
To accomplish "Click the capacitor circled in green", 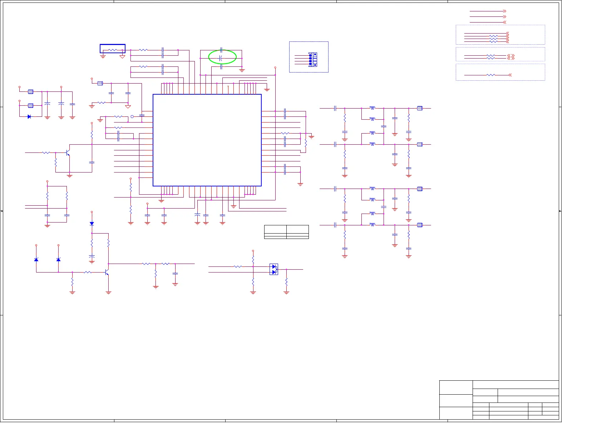I will pyautogui.click(x=222, y=58).
